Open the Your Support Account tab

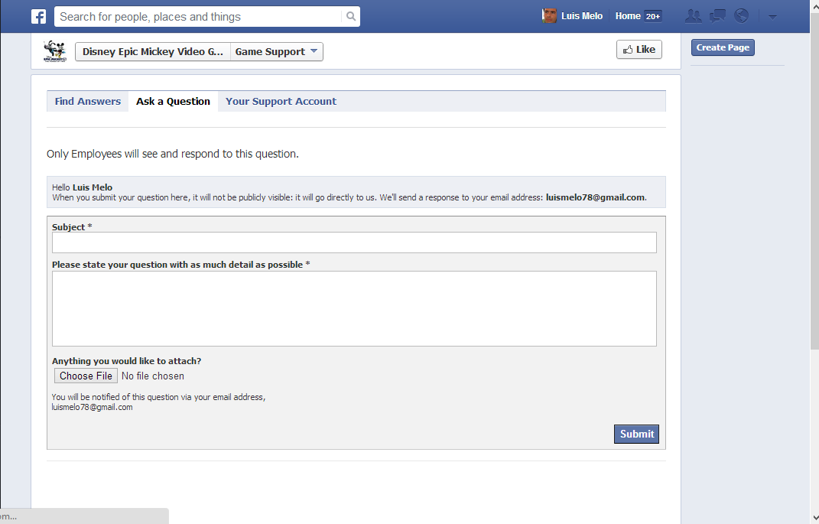(x=281, y=101)
